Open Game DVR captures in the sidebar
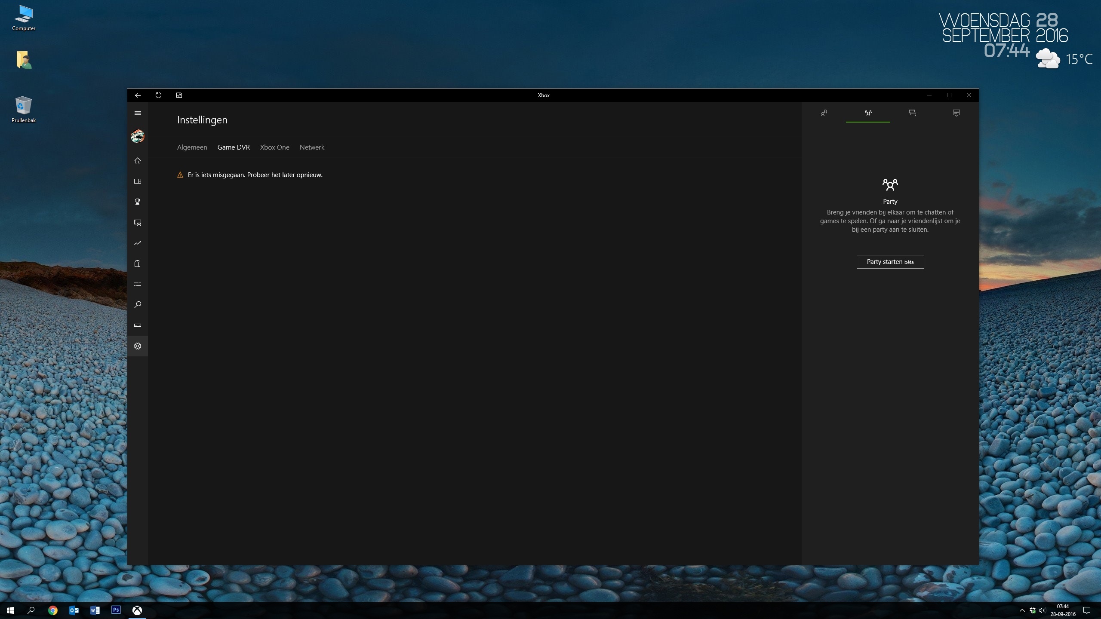This screenshot has width=1101, height=619. 138,222
